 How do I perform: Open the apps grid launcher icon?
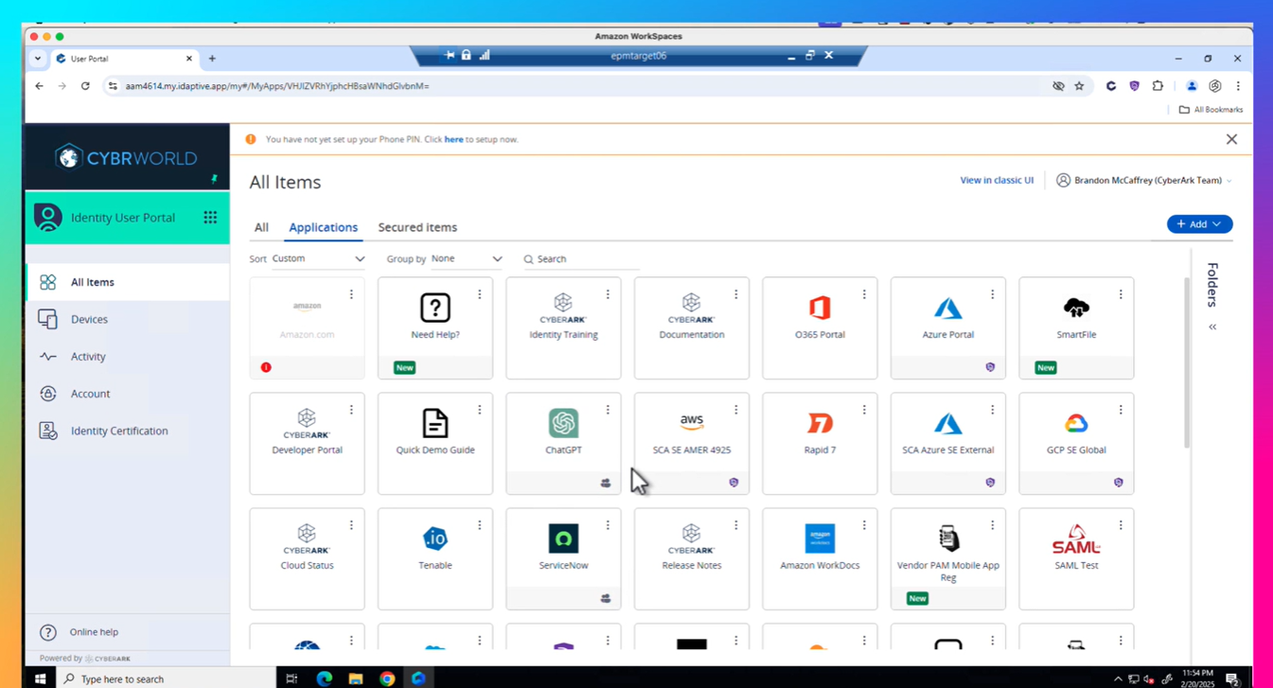click(x=210, y=217)
